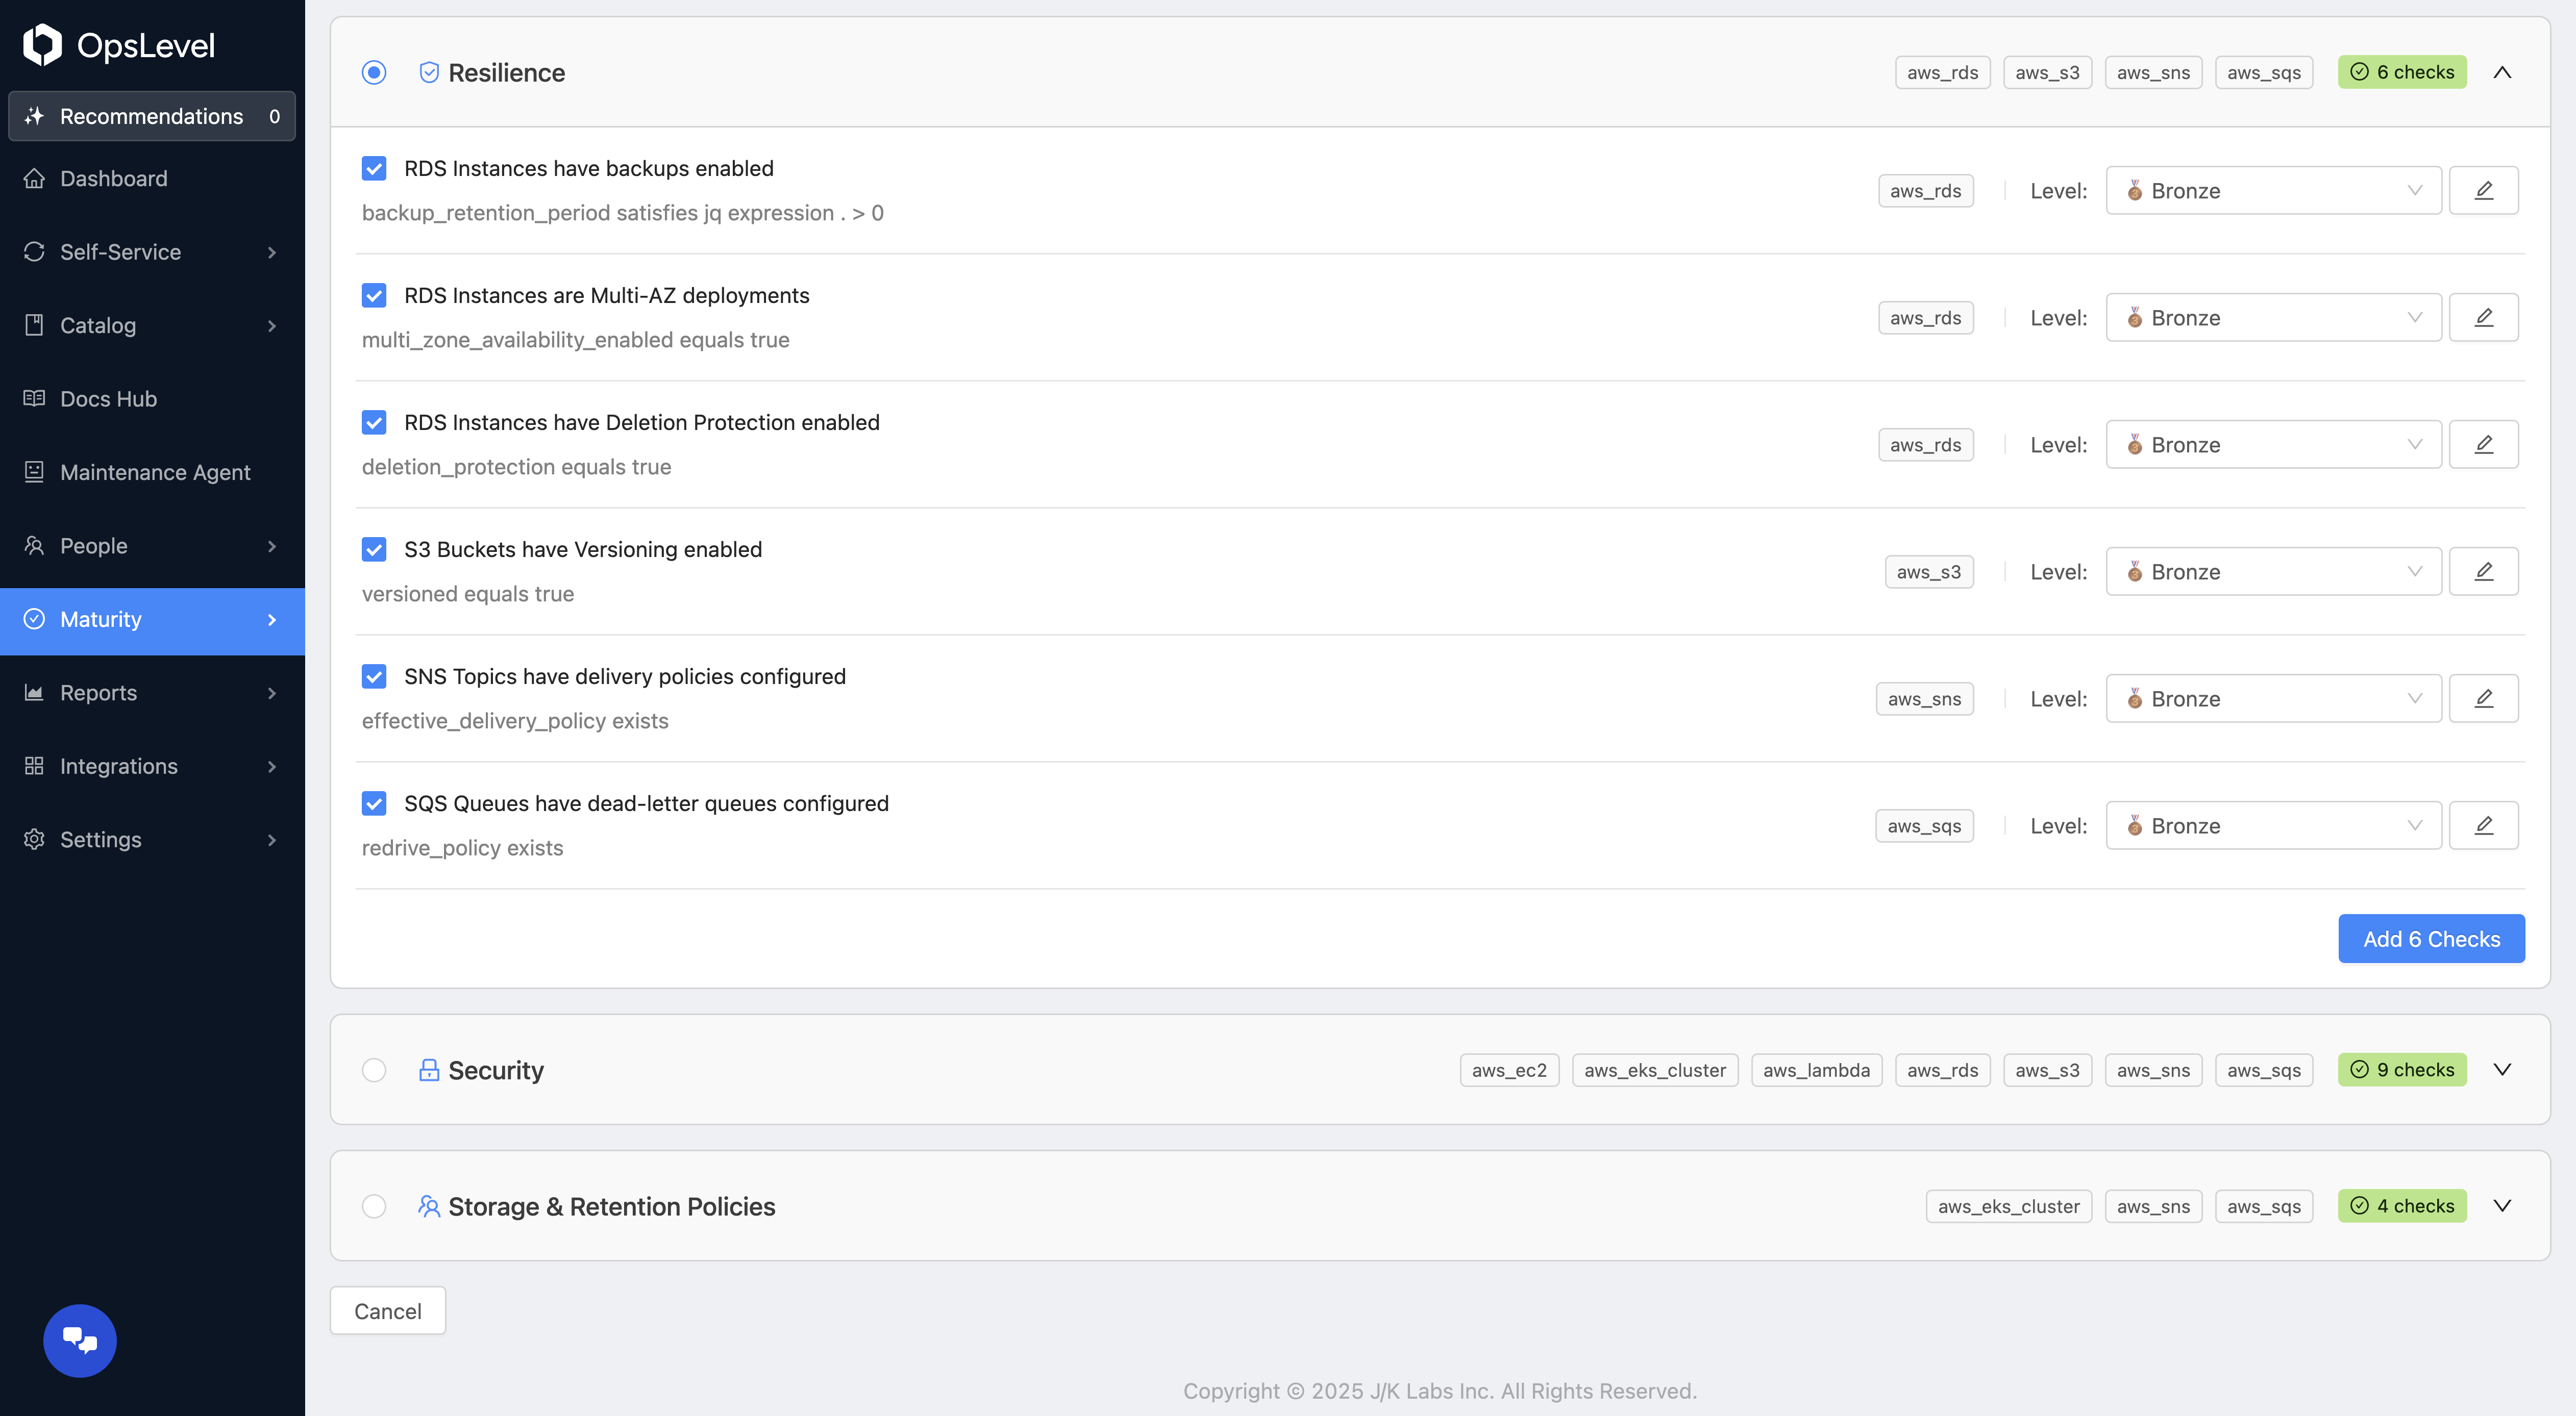
Task: Uncheck RDS Multi-AZ deployments check
Action: (x=374, y=296)
